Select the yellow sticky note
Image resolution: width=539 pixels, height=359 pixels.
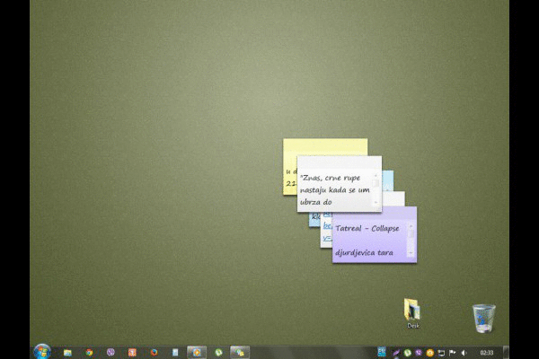(x=323, y=147)
